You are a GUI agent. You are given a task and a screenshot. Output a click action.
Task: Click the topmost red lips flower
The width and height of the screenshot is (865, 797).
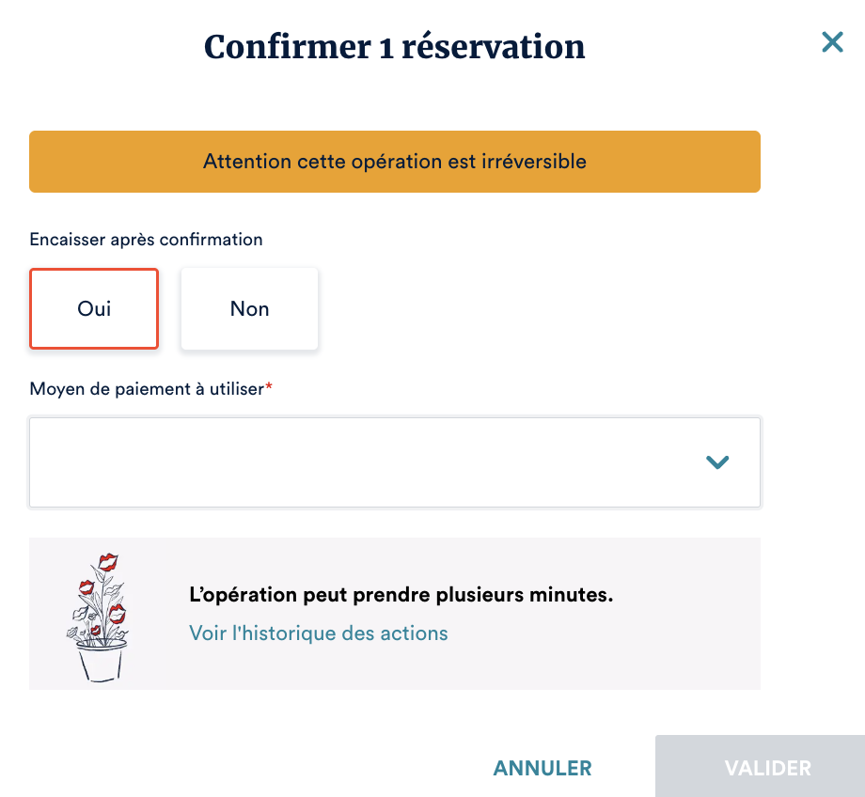coord(107,562)
